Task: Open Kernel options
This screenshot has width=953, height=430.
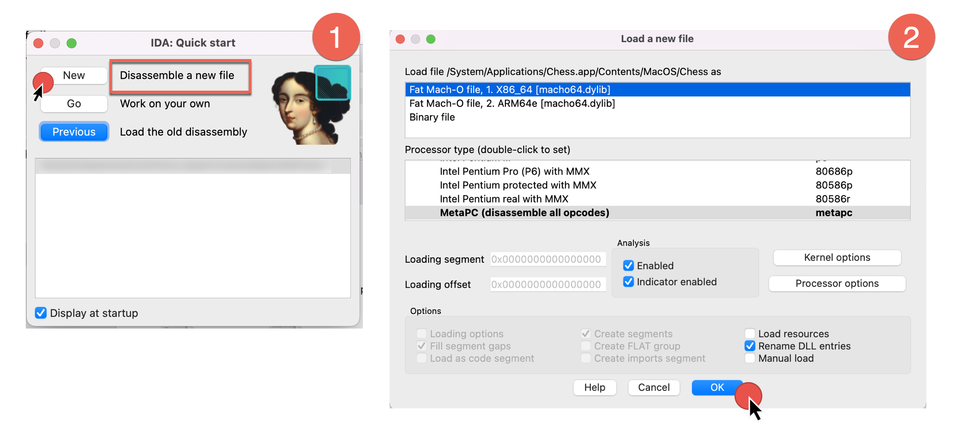Action: point(837,258)
